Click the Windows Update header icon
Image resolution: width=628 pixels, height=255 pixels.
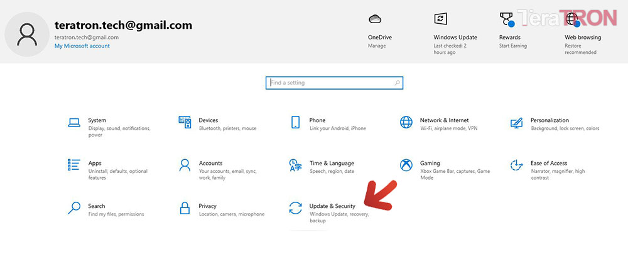click(x=440, y=19)
